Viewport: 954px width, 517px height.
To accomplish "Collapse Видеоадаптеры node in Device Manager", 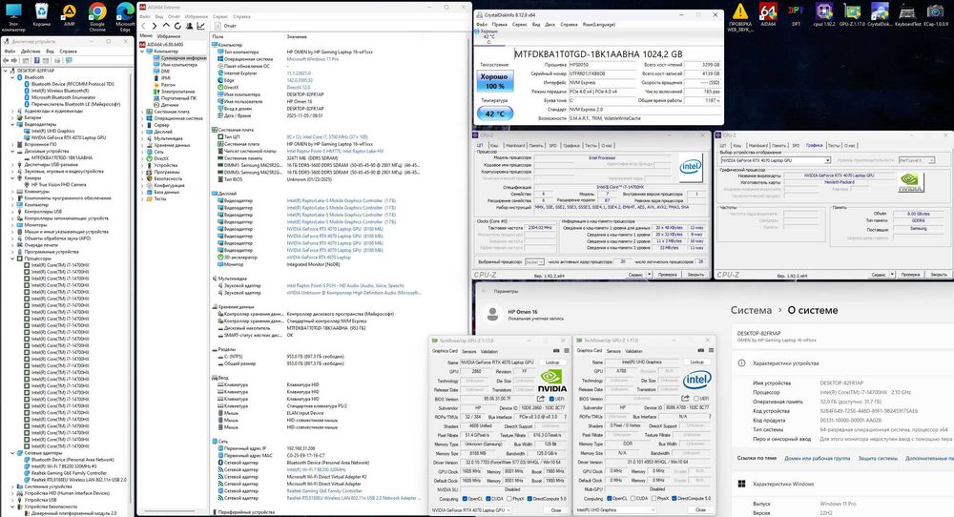I will click(12, 124).
